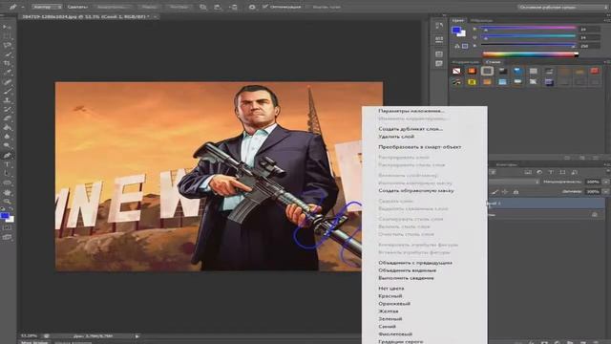Open path operations in options bar
The height and width of the screenshot is (344, 611).
203,7
